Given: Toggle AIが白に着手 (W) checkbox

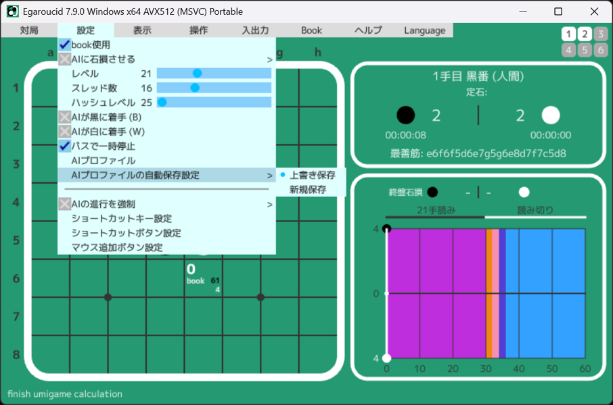Looking at the screenshot, I should coord(64,131).
